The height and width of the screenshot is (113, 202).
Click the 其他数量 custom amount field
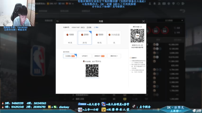tap(114, 38)
